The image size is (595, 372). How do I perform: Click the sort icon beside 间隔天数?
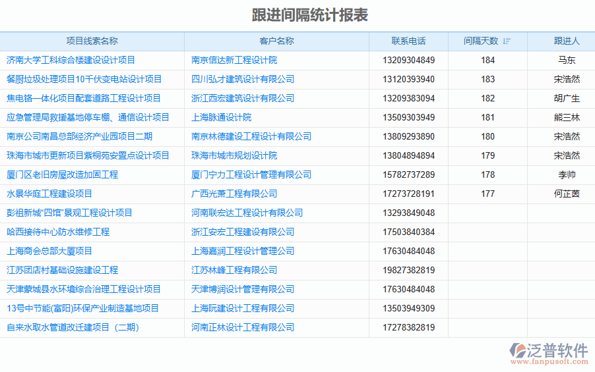pos(507,41)
